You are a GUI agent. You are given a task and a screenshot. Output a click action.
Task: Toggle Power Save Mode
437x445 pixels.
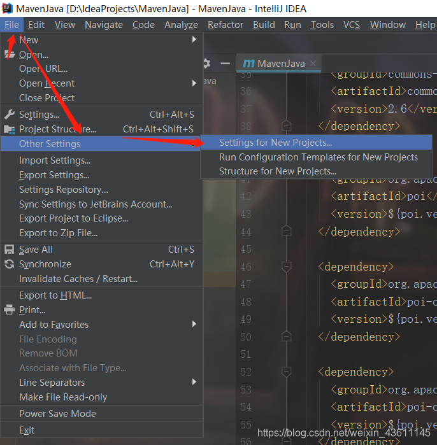click(x=102, y=414)
